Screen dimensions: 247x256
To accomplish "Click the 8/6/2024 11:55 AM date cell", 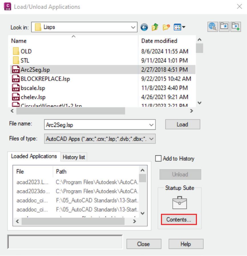I will (x=165, y=51).
